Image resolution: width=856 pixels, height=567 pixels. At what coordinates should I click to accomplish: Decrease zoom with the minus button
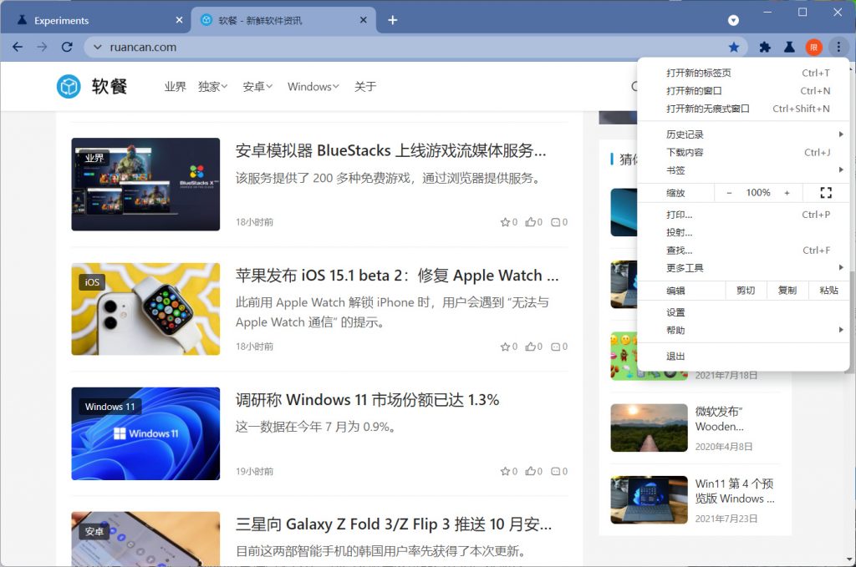point(729,193)
